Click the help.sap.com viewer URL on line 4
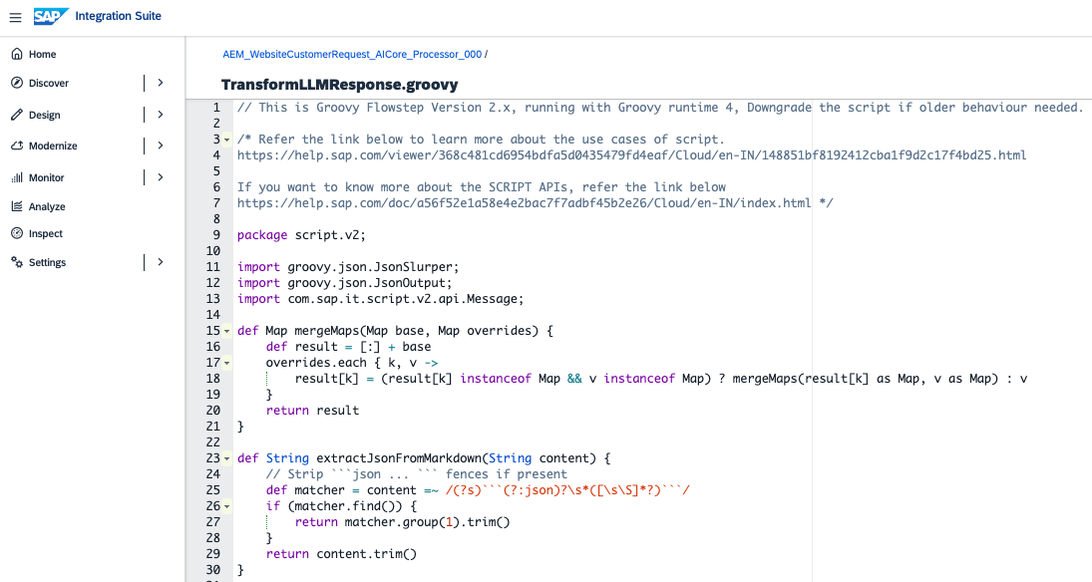The width and height of the screenshot is (1092, 582). point(631,155)
